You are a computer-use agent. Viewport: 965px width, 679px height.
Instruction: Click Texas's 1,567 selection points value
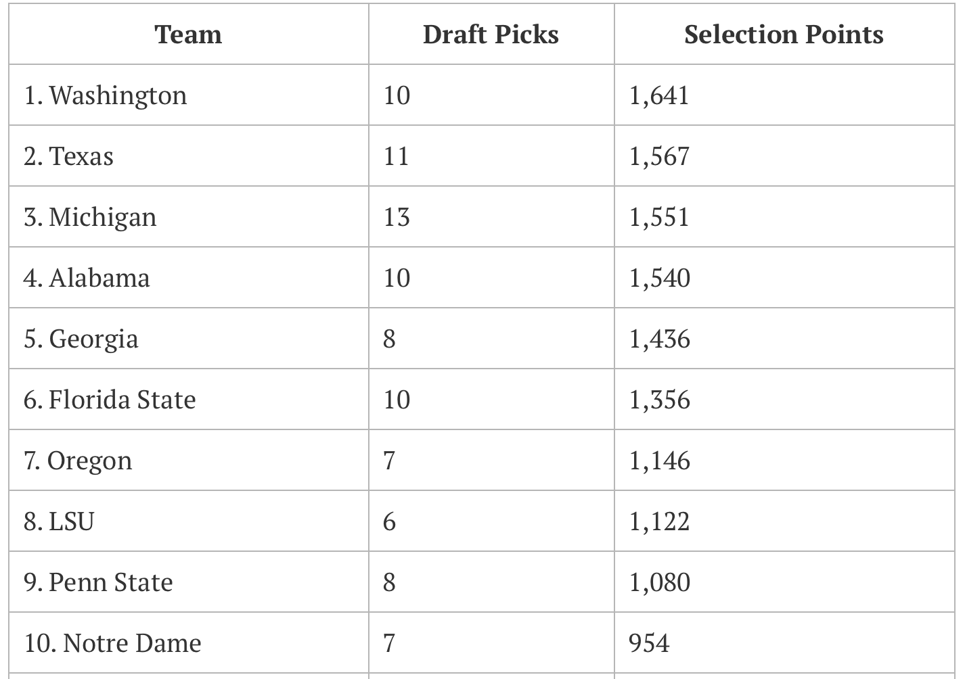click(x=659, y=156)
